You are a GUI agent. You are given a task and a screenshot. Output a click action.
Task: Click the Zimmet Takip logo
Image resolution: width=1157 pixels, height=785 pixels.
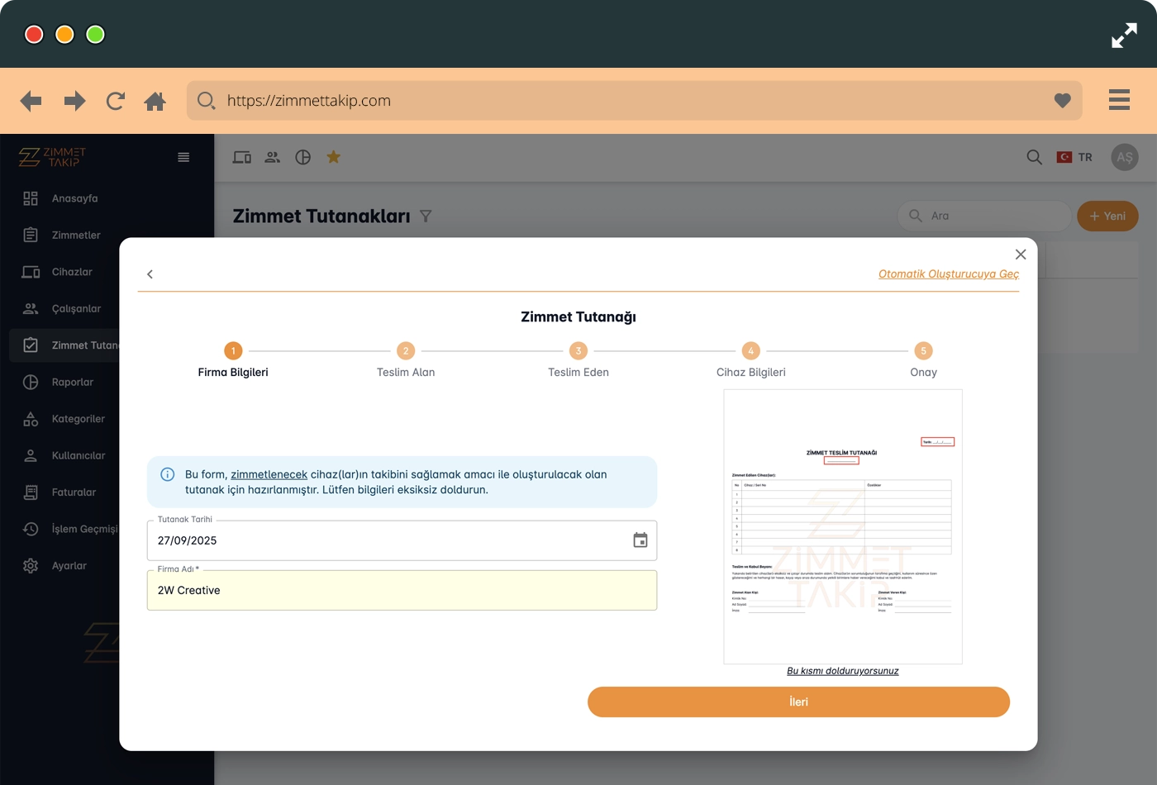(52, 157)
